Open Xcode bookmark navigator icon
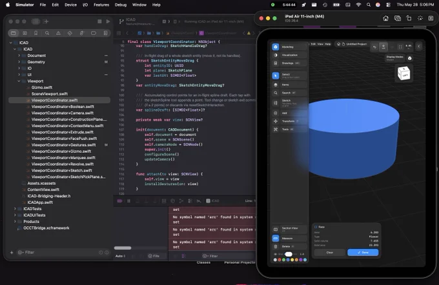439x285 pixels. point(36,33)
